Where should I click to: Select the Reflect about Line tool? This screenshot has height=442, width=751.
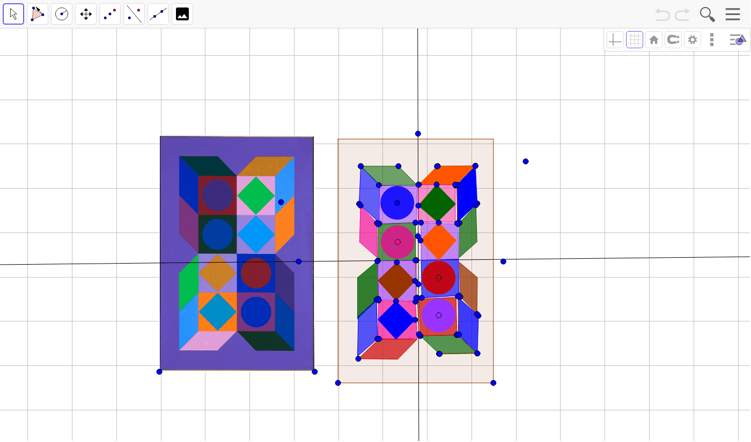[134, 14]
